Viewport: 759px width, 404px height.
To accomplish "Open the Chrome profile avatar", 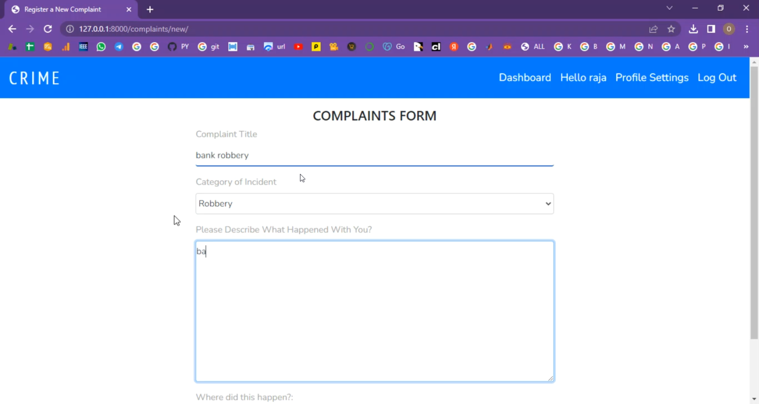I will 729,29.
